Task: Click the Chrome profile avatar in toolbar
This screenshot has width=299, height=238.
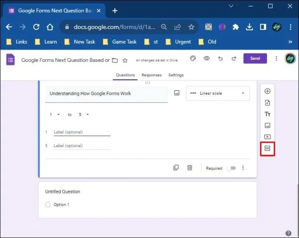Action: (x=277, y=27)
